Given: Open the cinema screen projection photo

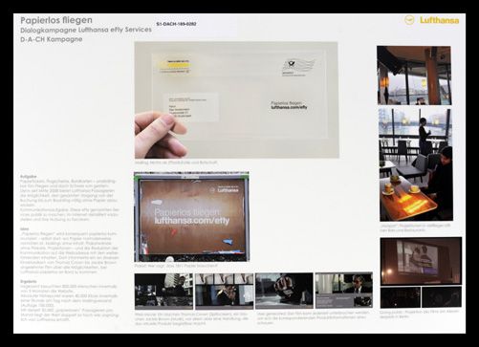Looking at the screenshot, I should click(421, 261).
